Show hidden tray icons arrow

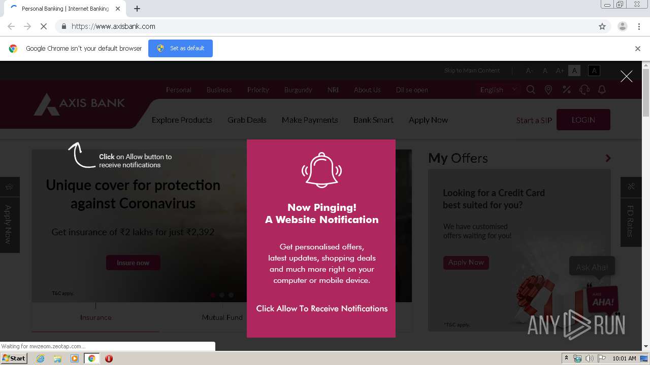pyautogui.click(x=566, y=358)
